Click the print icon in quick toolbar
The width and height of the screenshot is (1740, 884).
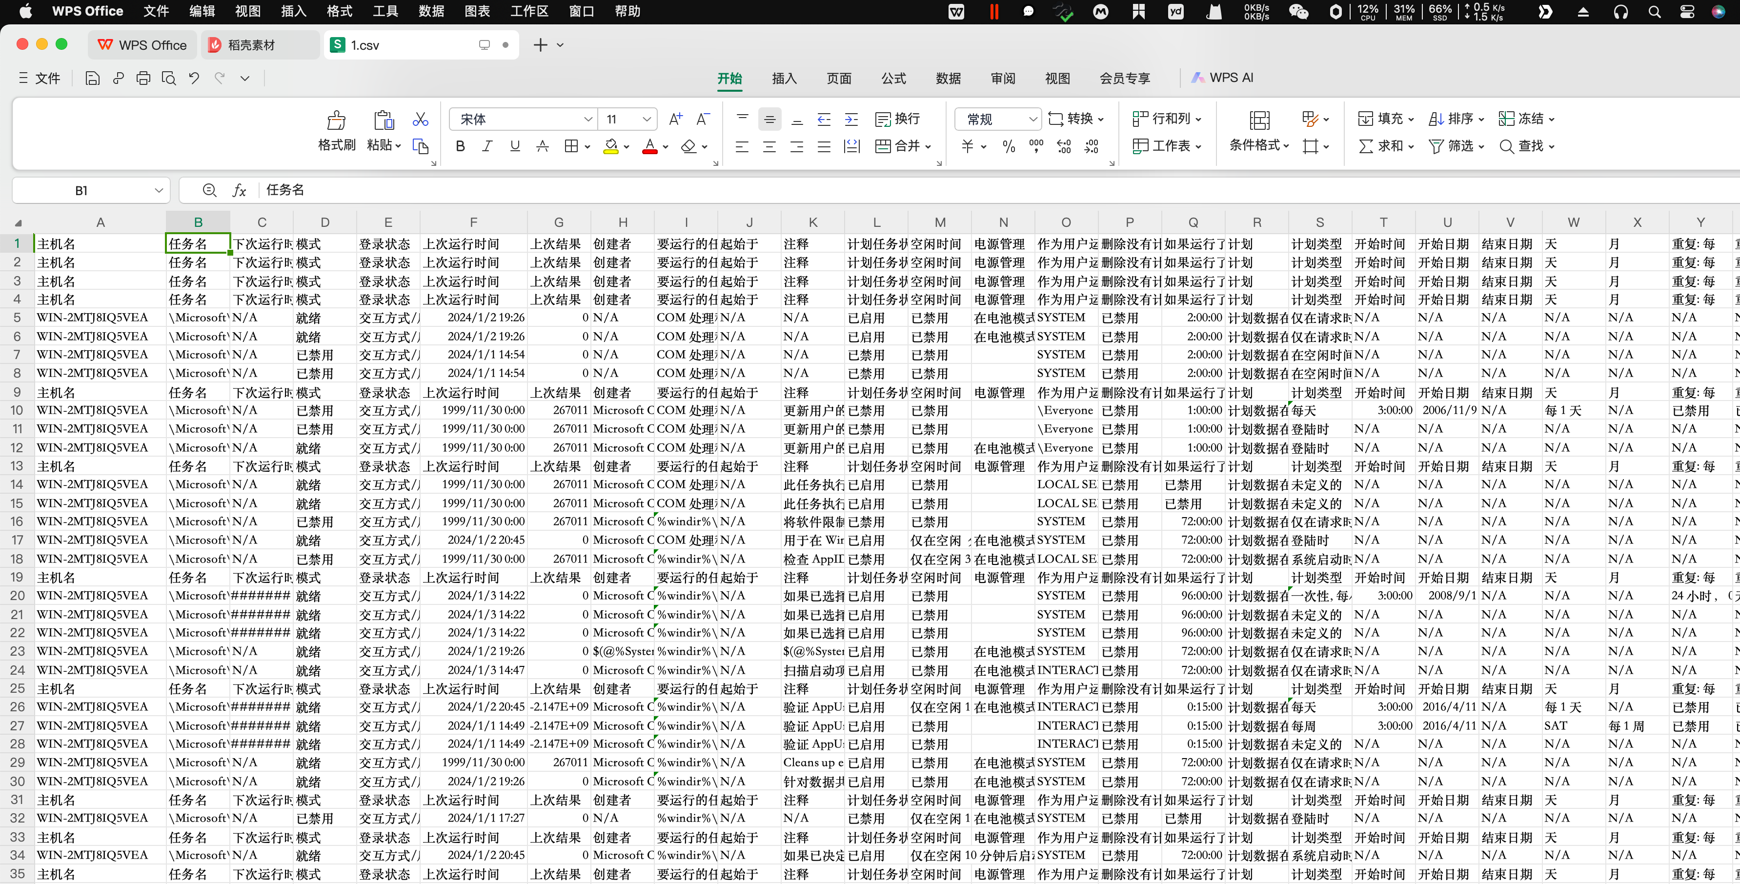143,79
